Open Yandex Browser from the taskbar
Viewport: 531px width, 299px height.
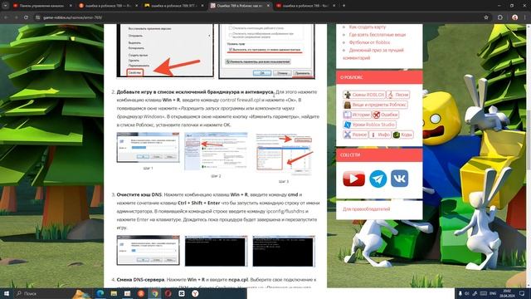point(196,293)
